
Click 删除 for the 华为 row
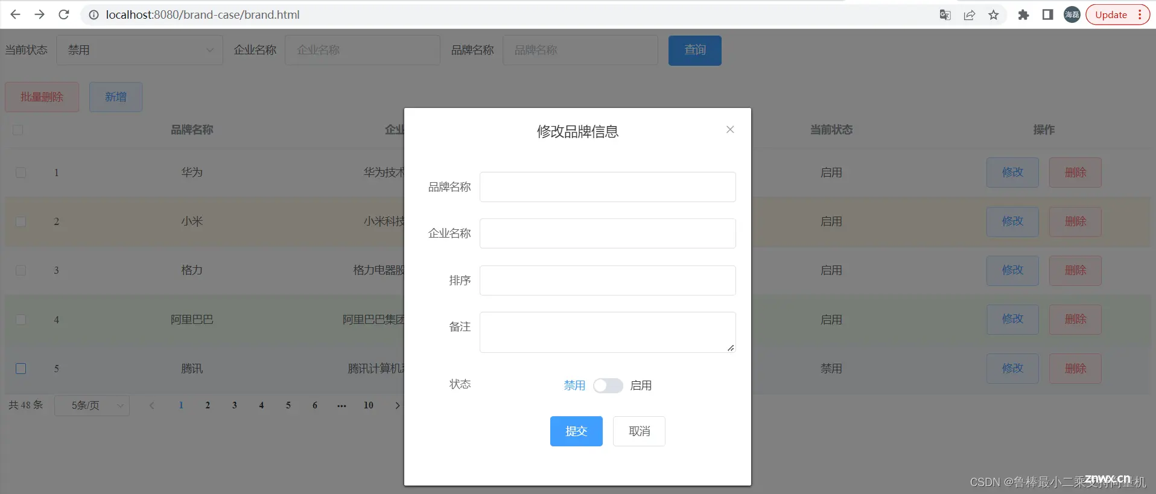(x=1075, y=173)
